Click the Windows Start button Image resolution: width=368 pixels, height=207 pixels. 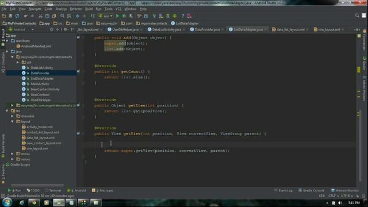click(x=7, y=202)
